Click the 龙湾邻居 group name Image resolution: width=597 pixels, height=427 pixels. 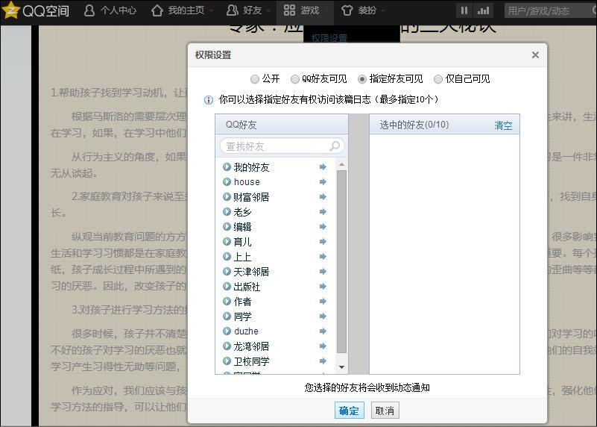click(x=251, y=346)
